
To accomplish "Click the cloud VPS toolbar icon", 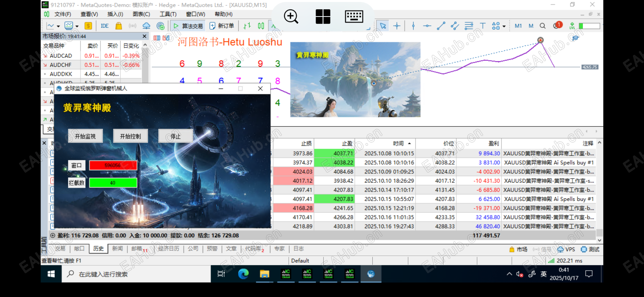I will click(147, 26).
